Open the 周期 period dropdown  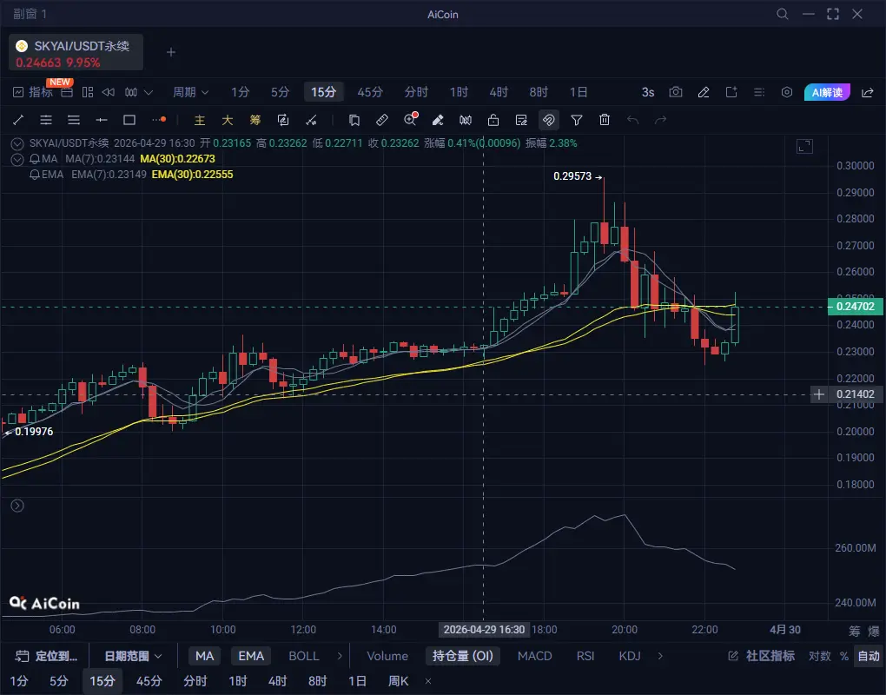(x=190, y=92)
